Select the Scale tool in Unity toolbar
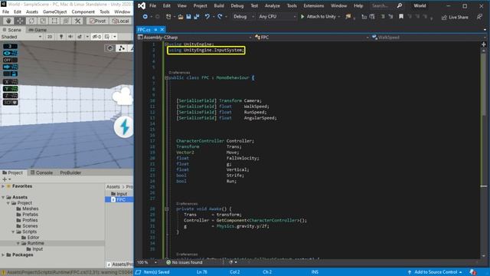The image size is (490, 276). pos(43,21)
